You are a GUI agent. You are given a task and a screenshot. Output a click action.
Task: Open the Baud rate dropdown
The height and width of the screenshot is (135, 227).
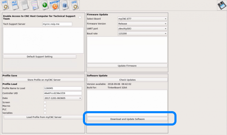142,33
